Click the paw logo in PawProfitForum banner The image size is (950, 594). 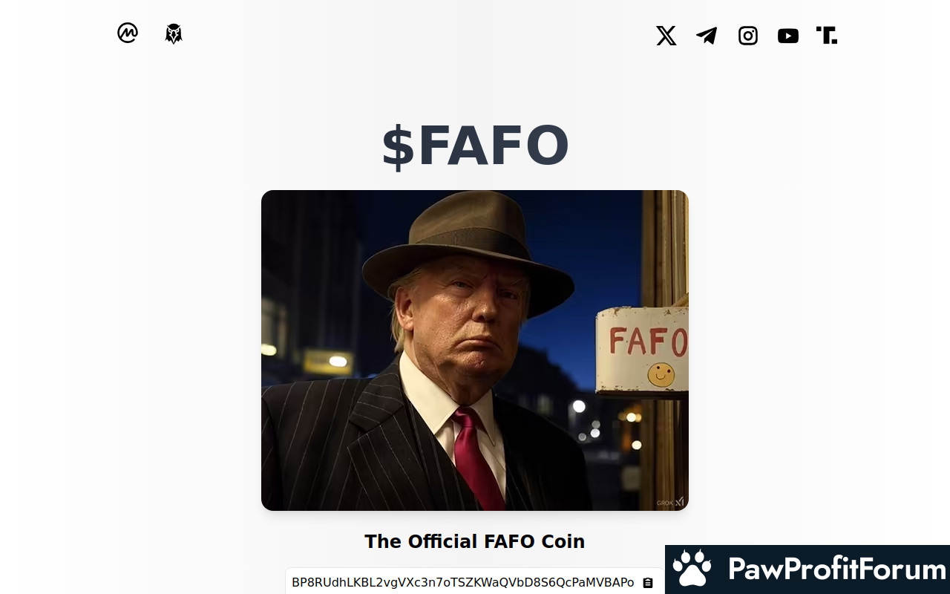point(692,569)
